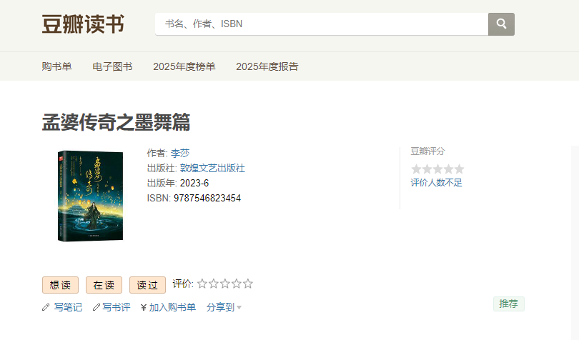Open author 李莎's page
The height and width of the screenshot is (340, 579).
(180, 153)
